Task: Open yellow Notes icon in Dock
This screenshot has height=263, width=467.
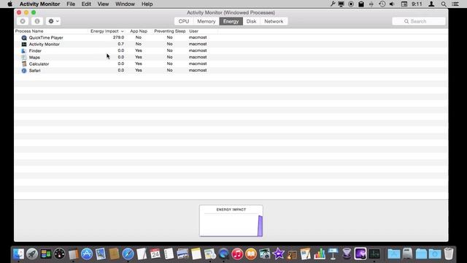Action: pyautogui.click(x=196, y=254)
